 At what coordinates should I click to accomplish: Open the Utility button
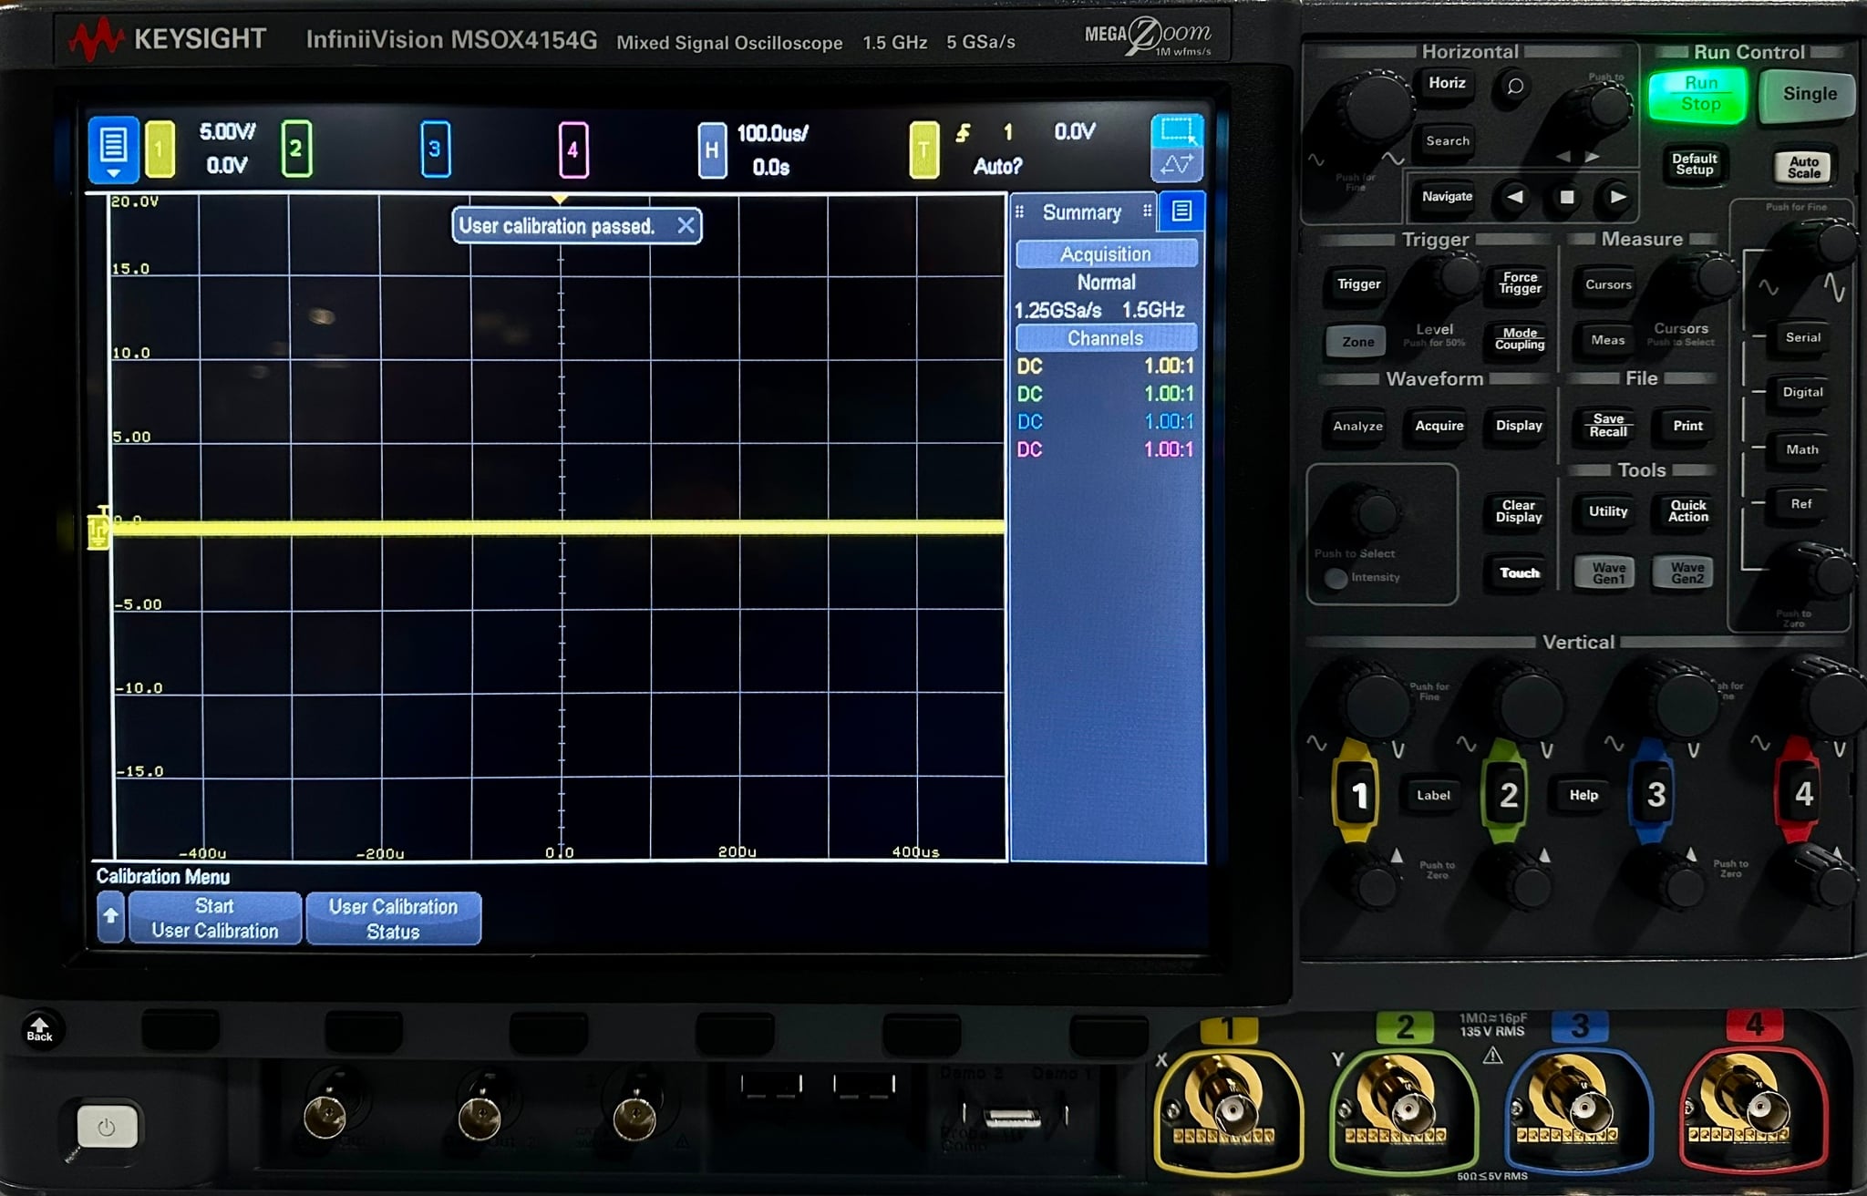pos(1607,511)
